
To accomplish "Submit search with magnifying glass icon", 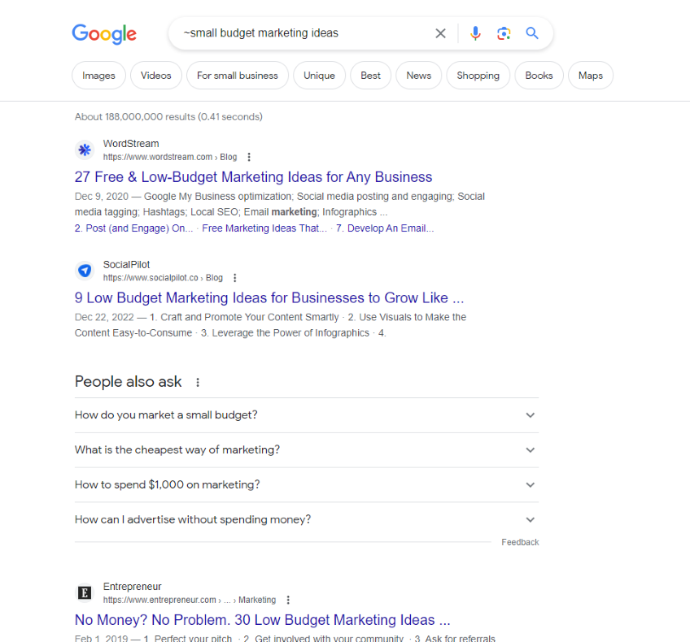I will [532, 33].
